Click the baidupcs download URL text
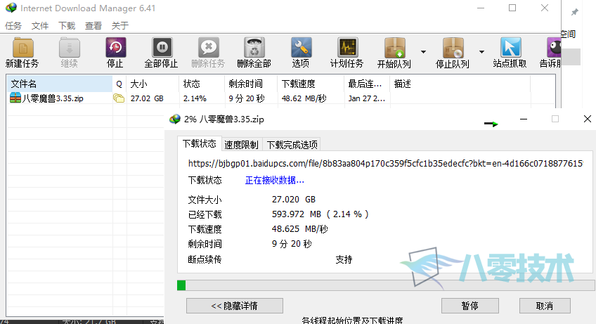 coord(385,164)
